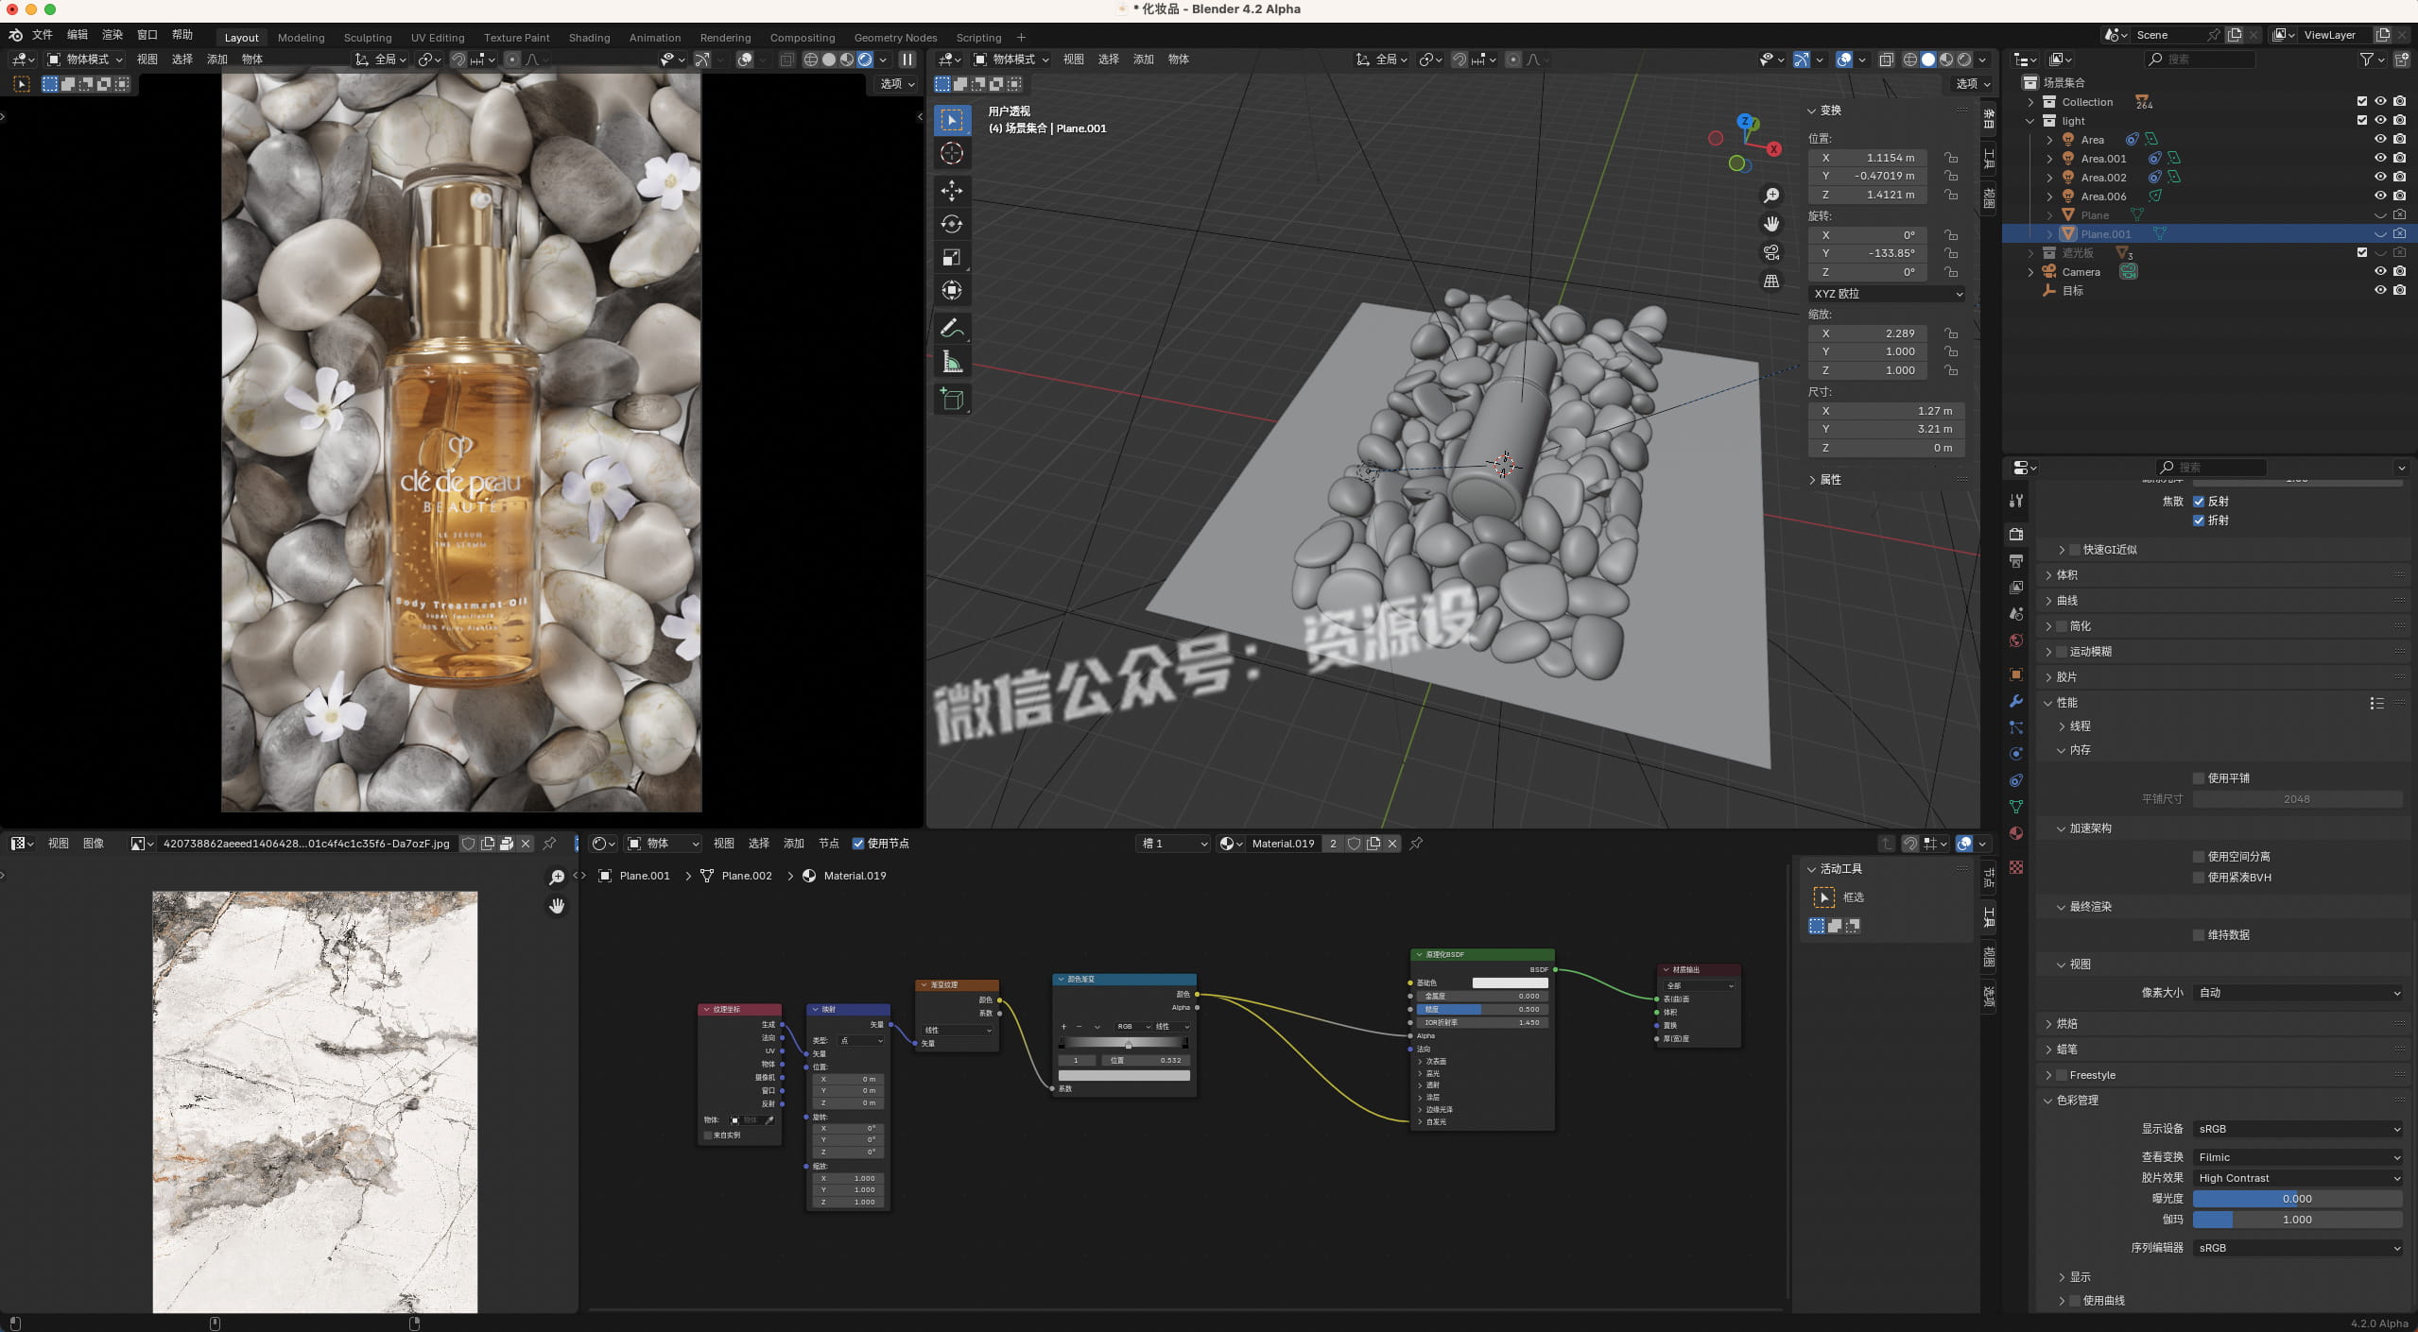The image size is (2418, 1332).
Task: Click the Add Cube tool icon
Action: coord(952,400)
